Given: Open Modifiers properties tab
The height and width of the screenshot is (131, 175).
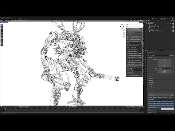Looking at the screenshot, I should [146, 70].
